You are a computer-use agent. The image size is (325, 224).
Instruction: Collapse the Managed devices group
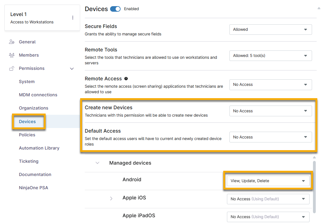[x=97, y=163]
